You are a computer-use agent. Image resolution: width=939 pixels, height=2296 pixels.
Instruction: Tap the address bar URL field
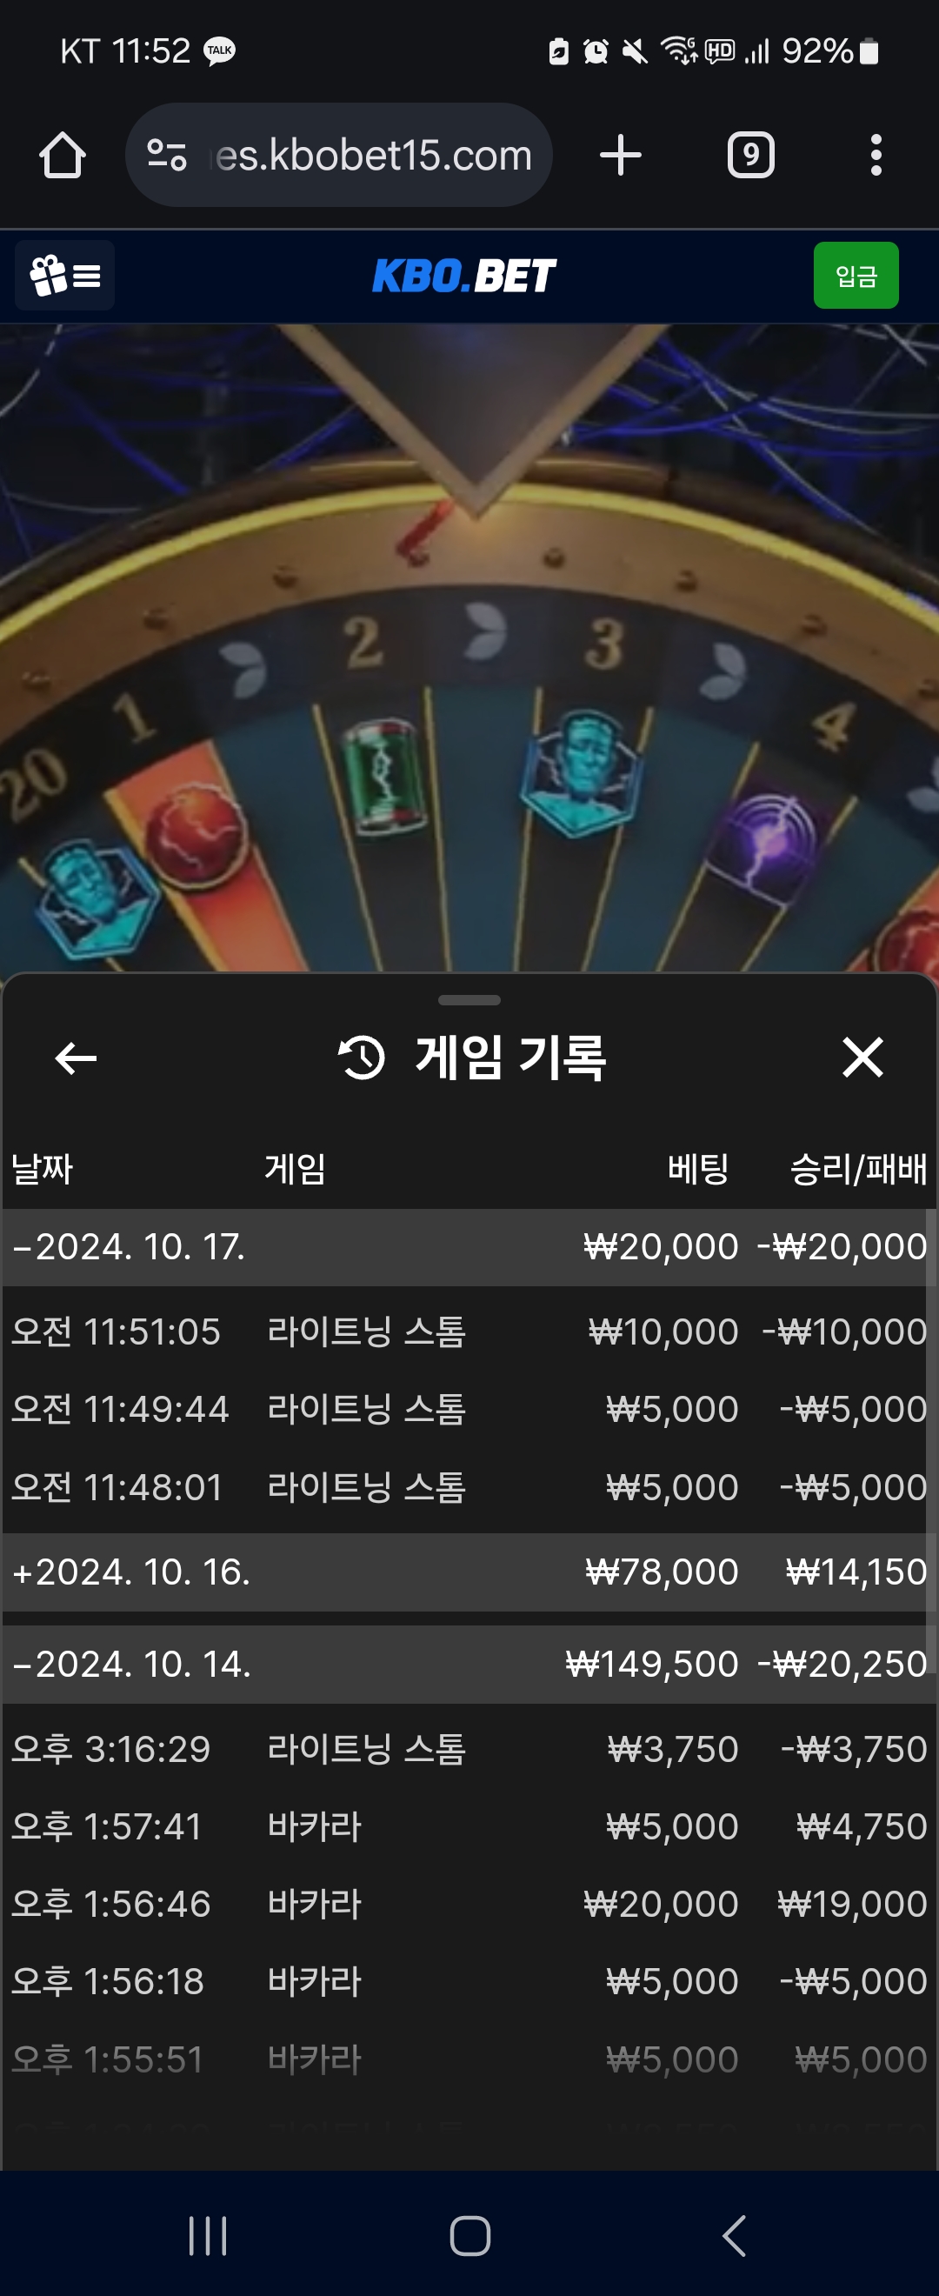374,156
